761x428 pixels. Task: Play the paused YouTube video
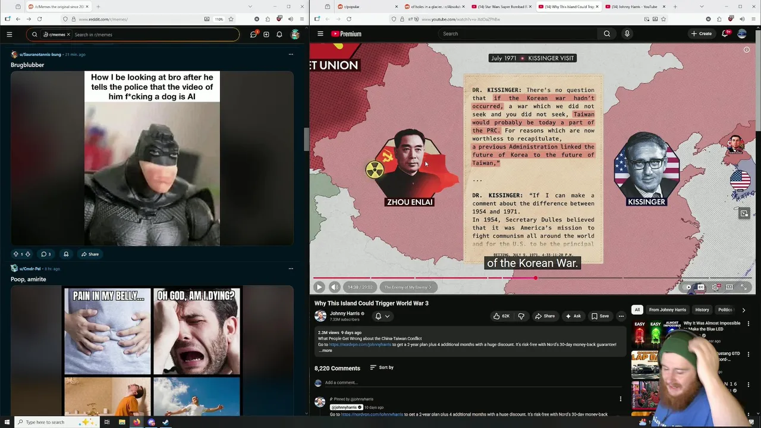pyautogui.click(x=319, y=287)
